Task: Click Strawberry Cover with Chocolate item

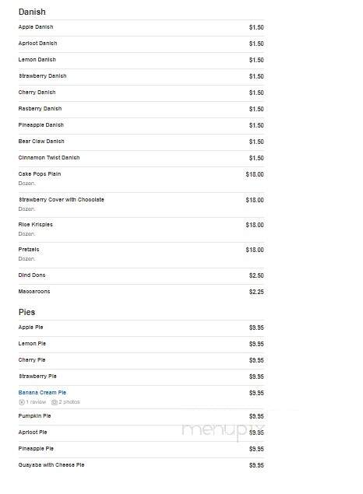Action: tap(62, 200)
